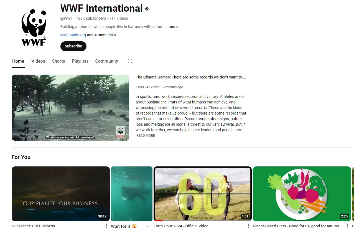
Task: Open The Climate Games video title
Action: click(x=191, y=77)
